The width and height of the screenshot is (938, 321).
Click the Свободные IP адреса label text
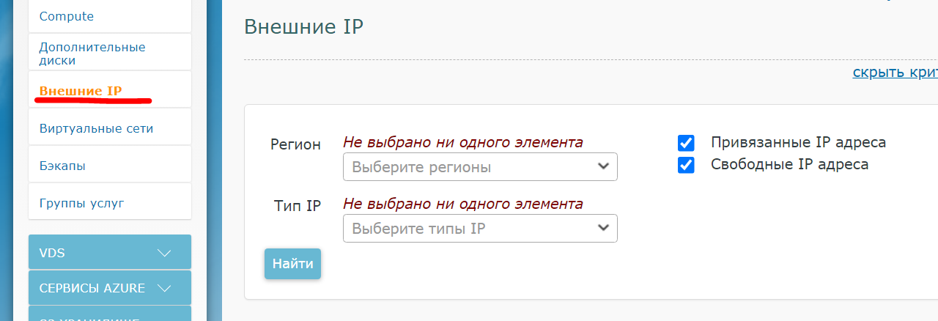(x=789, y=165)
